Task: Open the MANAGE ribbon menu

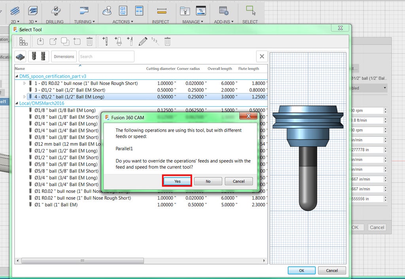Action: [193, 22]
